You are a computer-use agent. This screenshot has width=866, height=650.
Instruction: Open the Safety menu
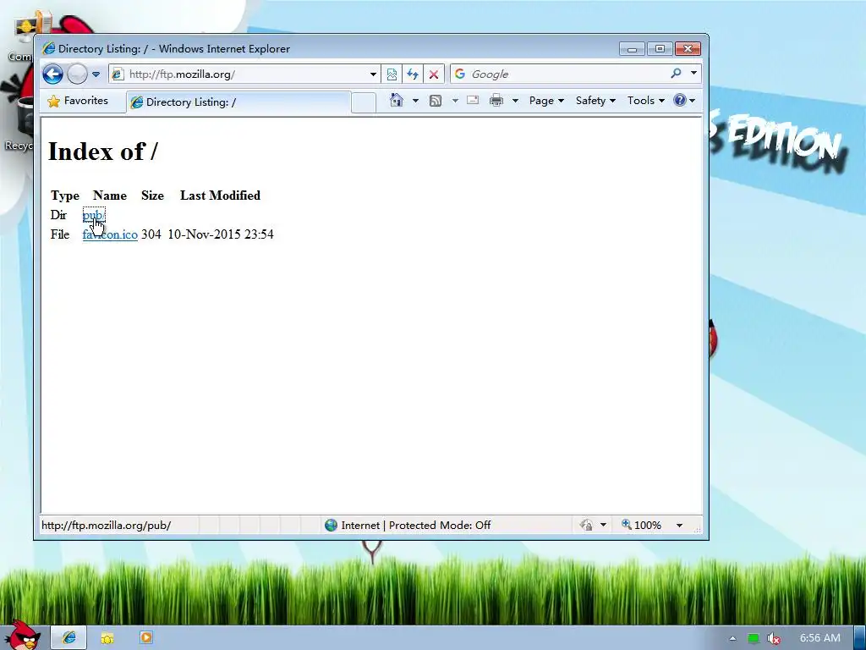pyautogui.click(x=595, y=101)
